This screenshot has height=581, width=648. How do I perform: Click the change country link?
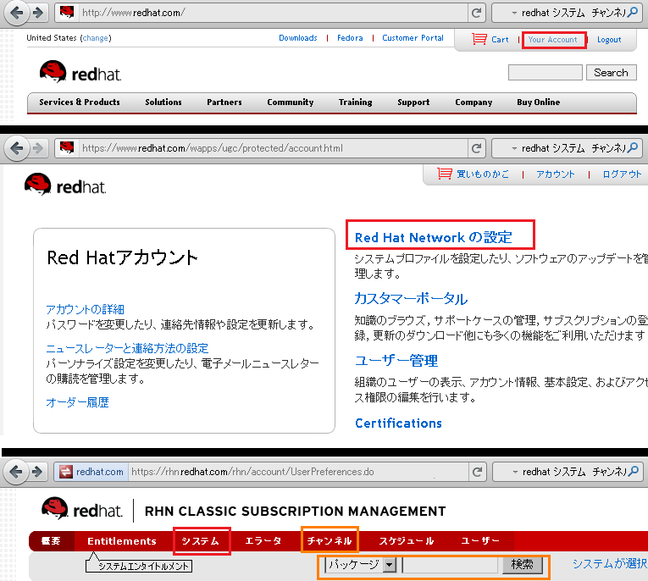pyautogui.click(x=96, y=38)
